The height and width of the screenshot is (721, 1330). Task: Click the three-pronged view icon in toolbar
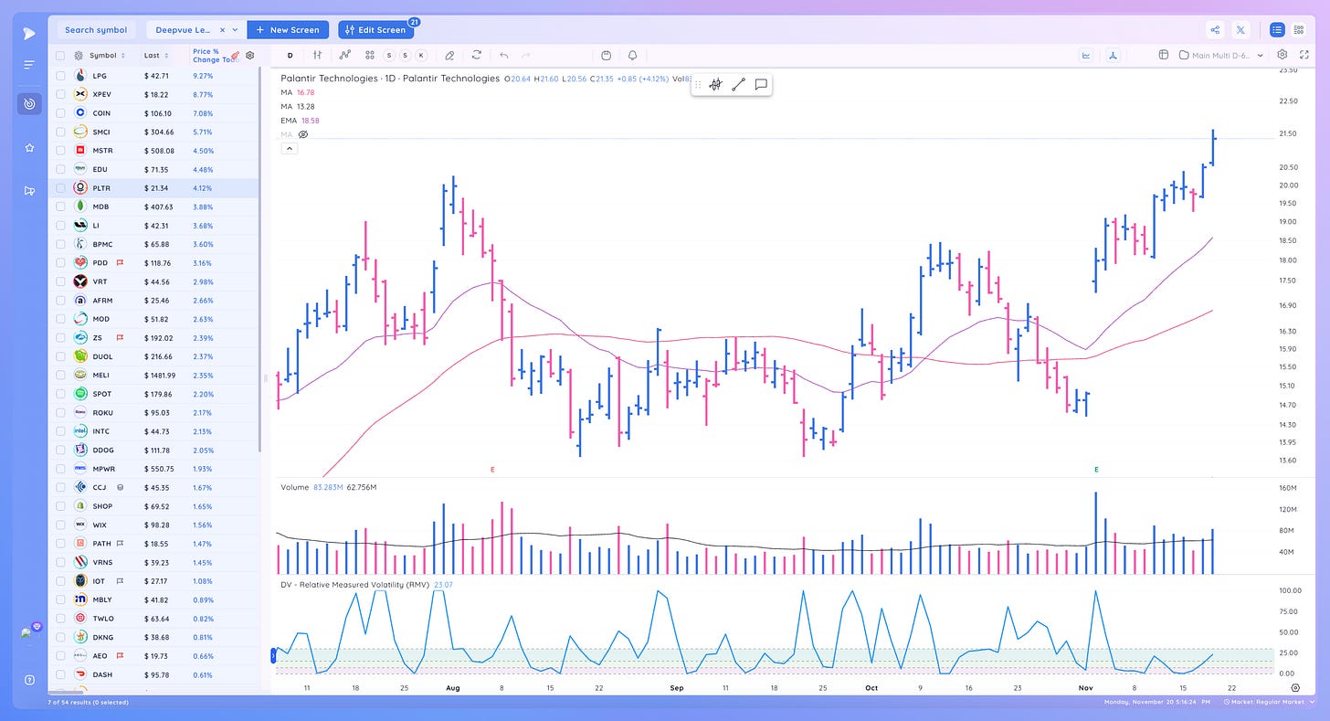point(1113,55)
